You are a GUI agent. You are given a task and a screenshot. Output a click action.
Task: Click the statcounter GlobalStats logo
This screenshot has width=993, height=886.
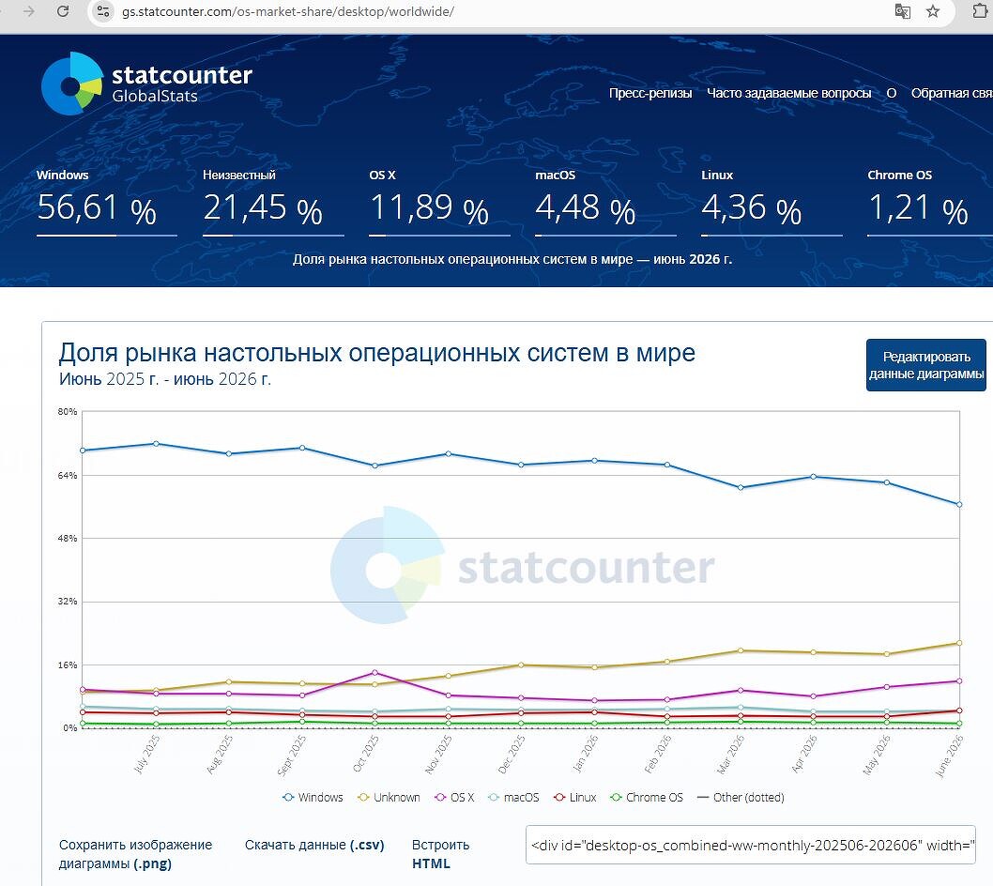147,84
